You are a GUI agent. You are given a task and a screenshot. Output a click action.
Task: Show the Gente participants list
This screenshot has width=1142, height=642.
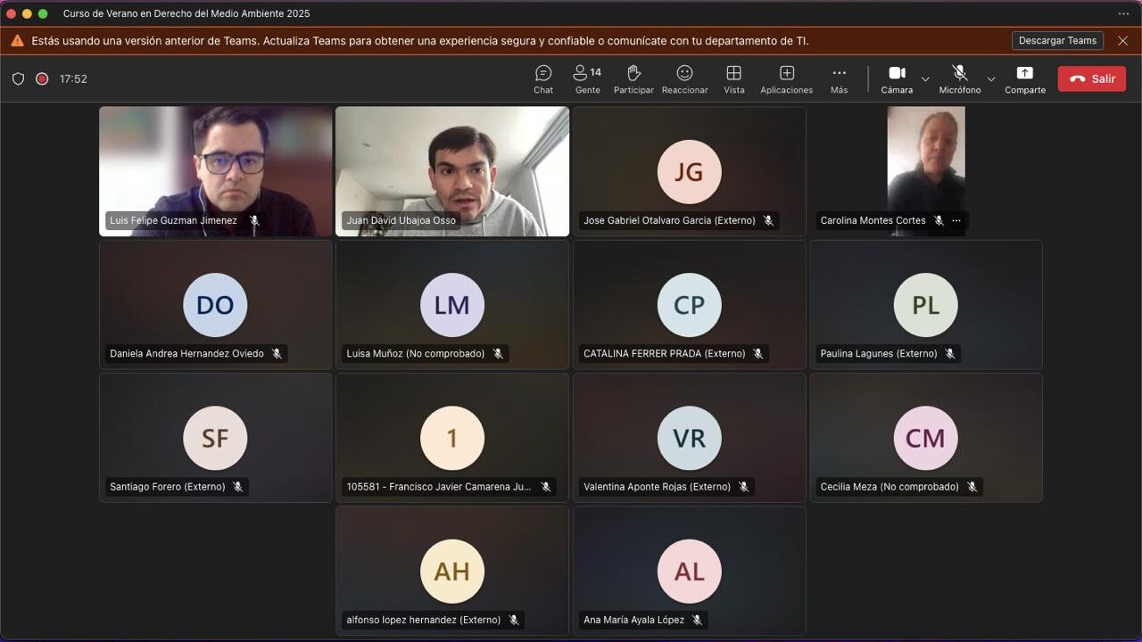pyautogui.click(x=587, y=78)
